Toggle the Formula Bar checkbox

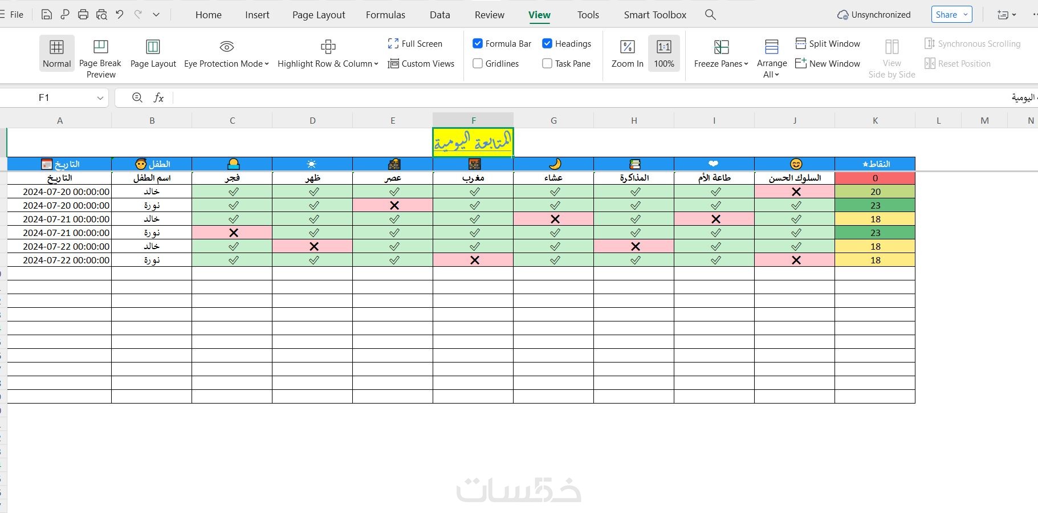[478, 43]
